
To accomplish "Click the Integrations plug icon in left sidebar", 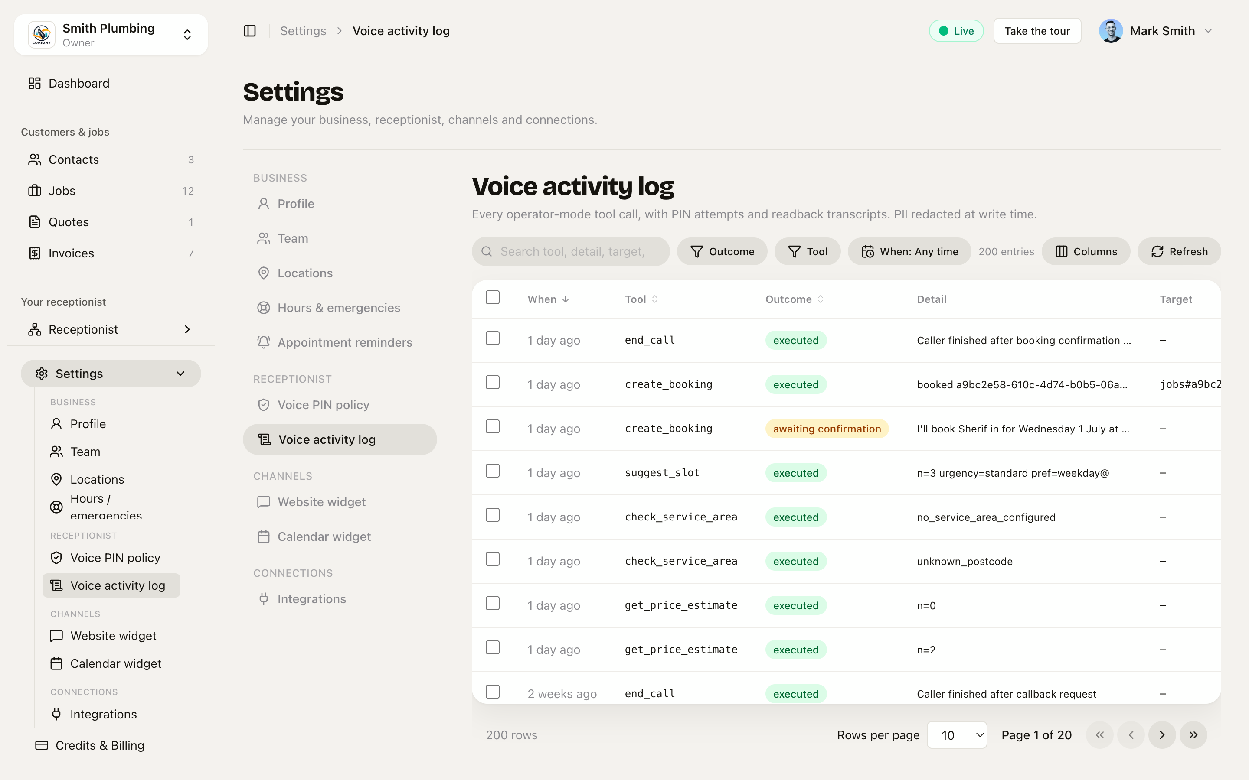I will click(x=56, y=715).
